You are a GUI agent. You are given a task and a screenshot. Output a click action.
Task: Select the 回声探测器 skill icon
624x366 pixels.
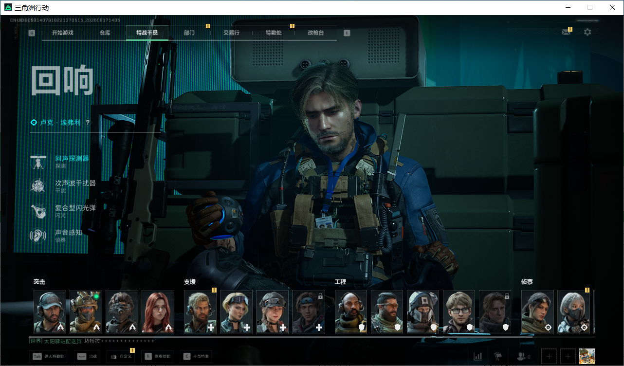37,162
